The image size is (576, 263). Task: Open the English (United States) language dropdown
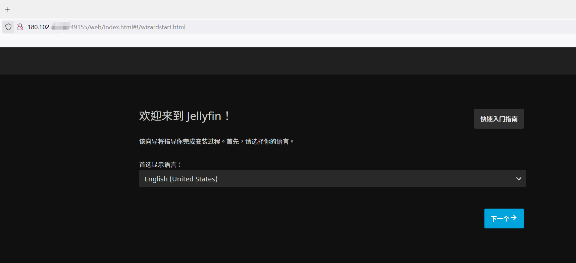tap(332, 179)
